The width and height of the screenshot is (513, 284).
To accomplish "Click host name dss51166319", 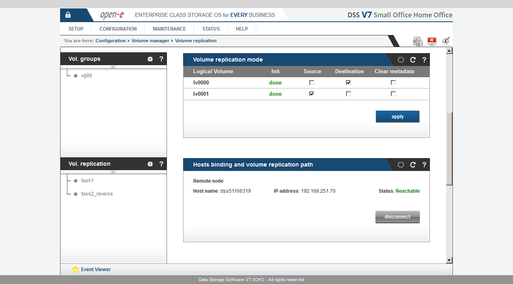I will tap(236, 191).
